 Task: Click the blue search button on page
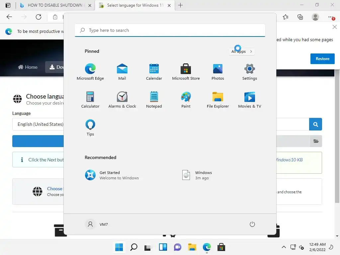(x=315, y=124)
